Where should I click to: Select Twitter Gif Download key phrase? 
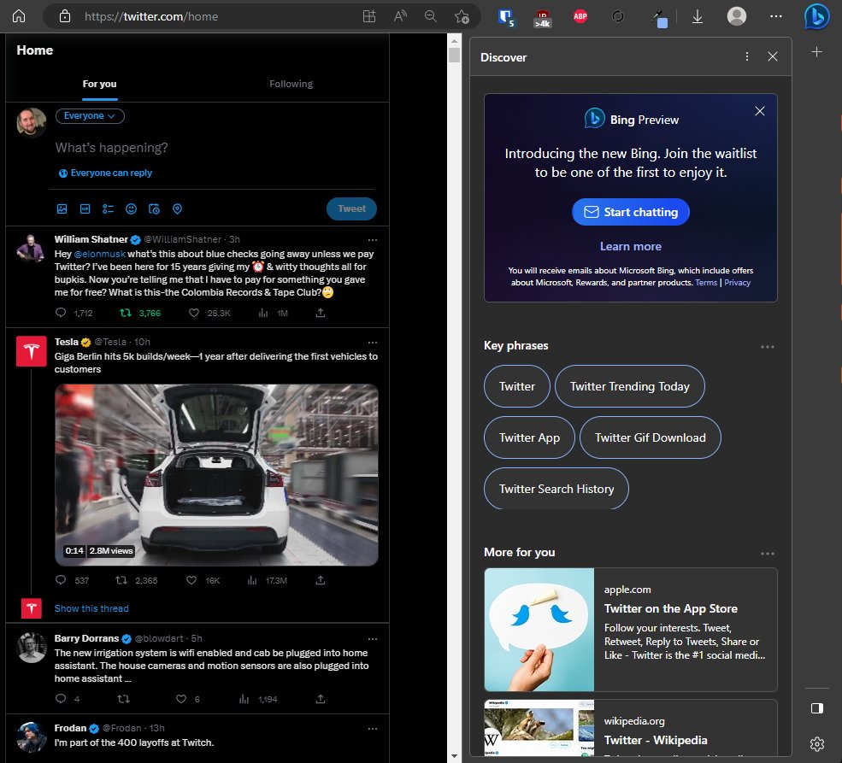coord(651,437)
